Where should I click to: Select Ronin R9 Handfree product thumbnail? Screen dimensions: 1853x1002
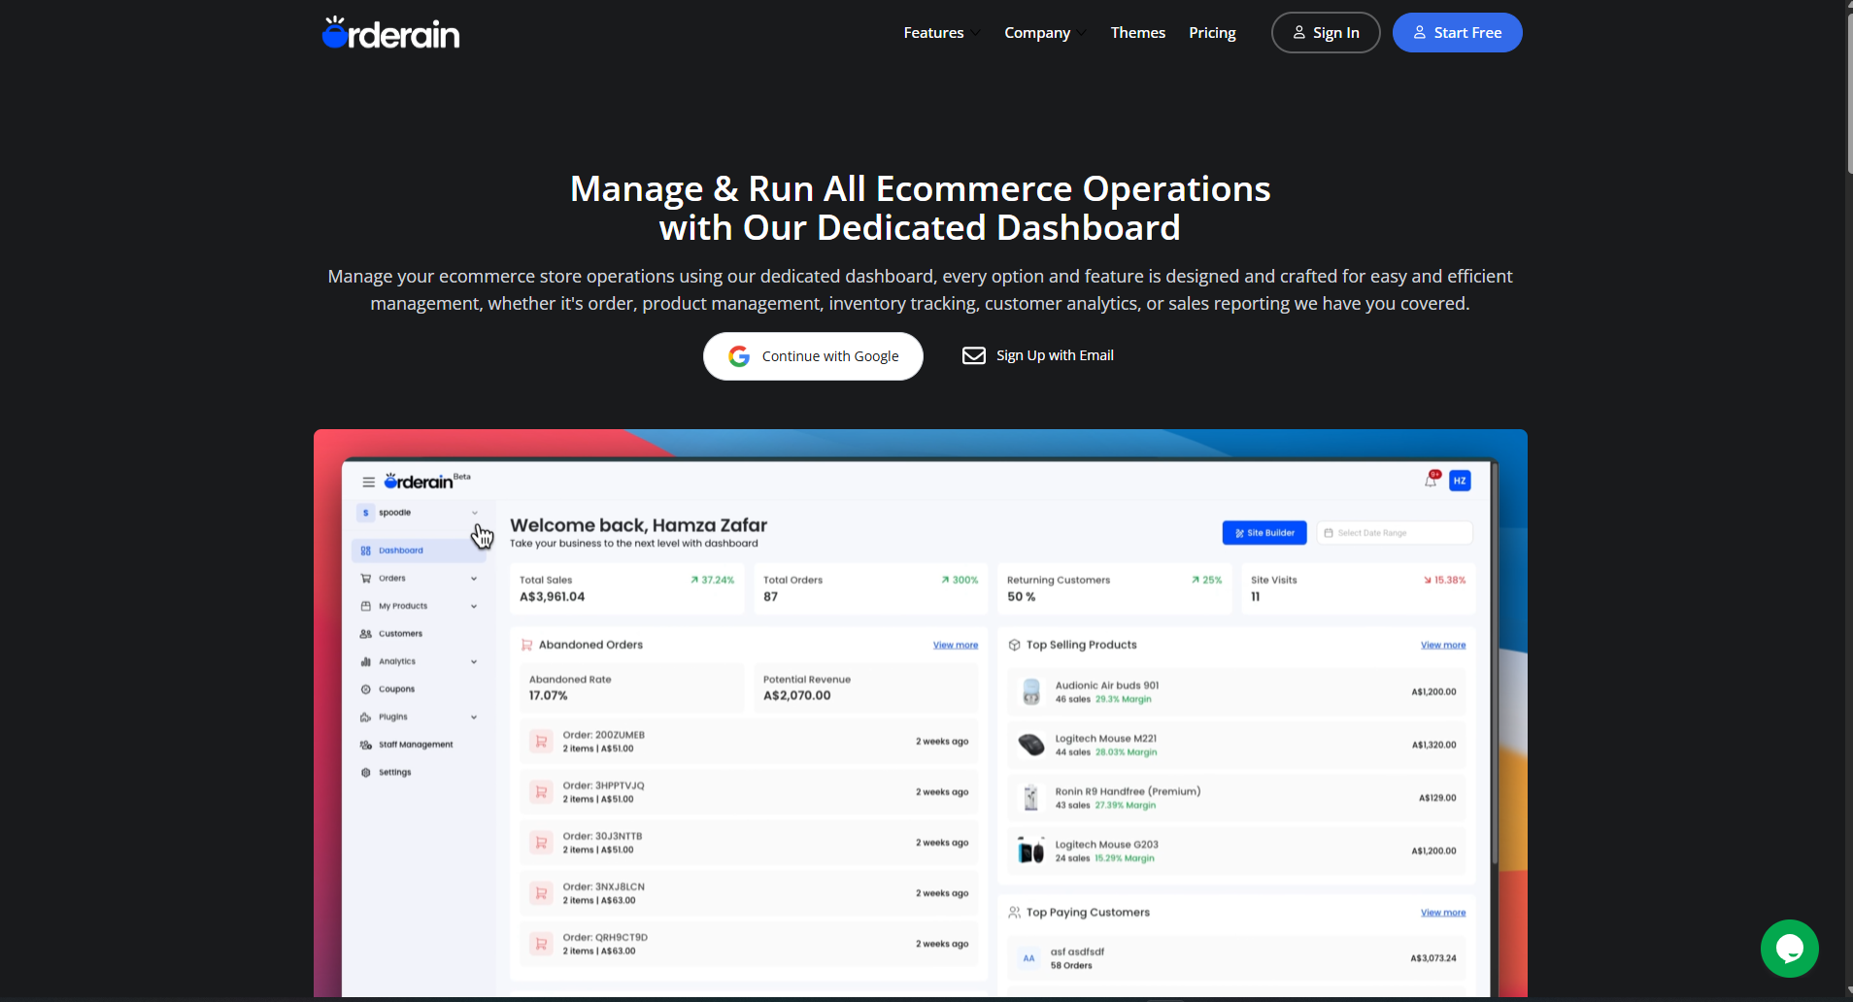(1031, 798)
